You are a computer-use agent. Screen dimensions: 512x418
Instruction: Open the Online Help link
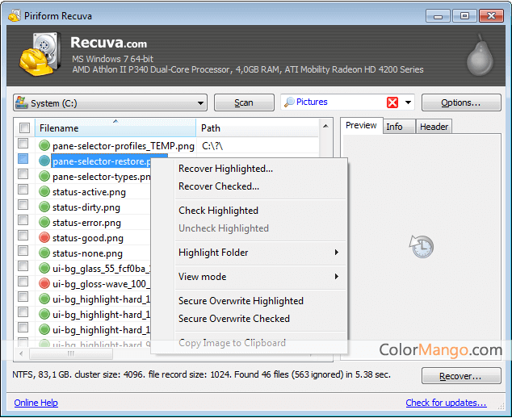pos(36,403)
